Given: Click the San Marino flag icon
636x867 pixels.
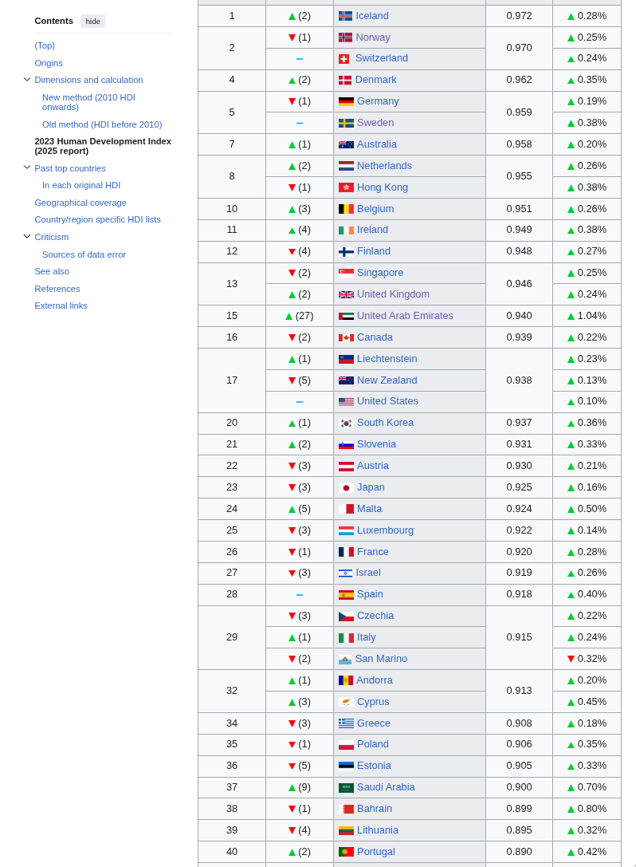Looking at the screenshot, I should 345,659.
